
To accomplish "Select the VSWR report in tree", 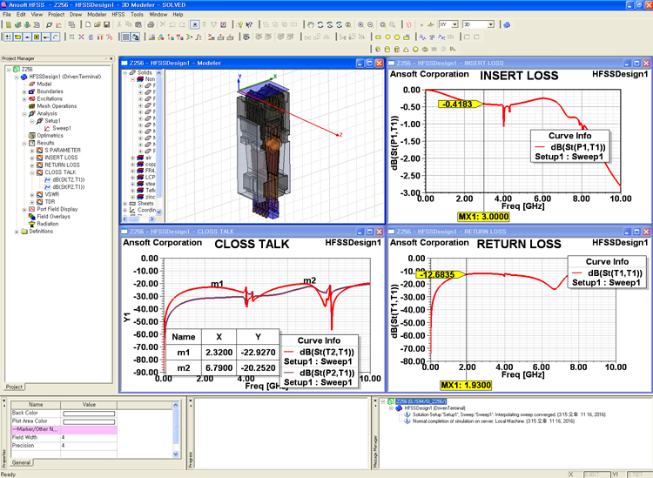I will click(52, 194).
